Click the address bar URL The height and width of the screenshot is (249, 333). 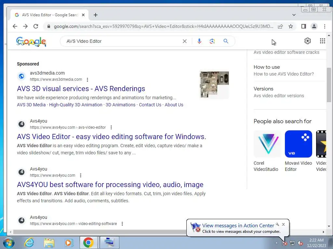click(x=164, y=26)
